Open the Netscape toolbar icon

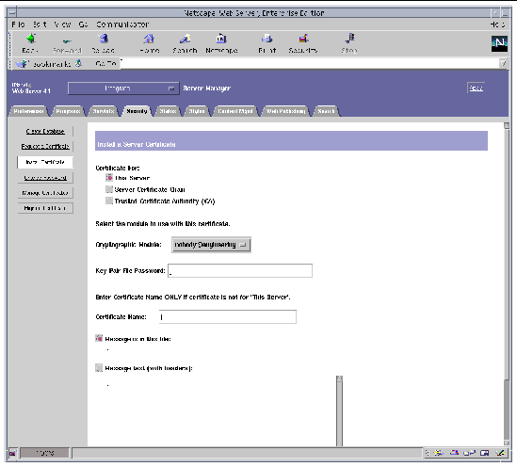221,39
